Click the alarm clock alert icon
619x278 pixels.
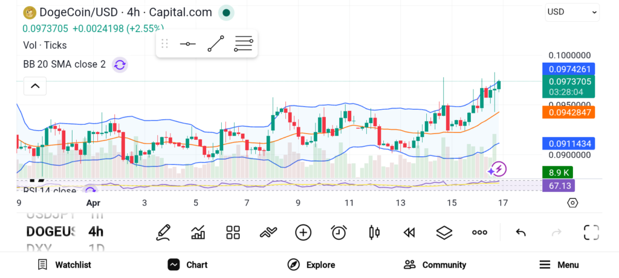click(x=339, y=232)
